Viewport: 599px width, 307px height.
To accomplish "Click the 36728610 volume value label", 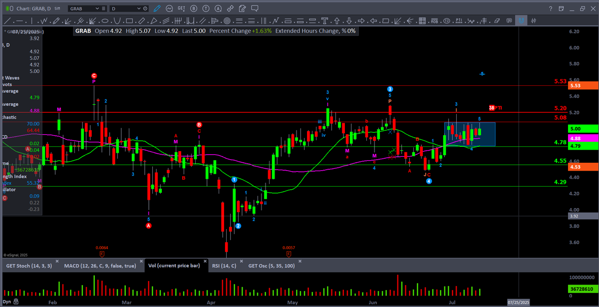I will tap(583, 288).
